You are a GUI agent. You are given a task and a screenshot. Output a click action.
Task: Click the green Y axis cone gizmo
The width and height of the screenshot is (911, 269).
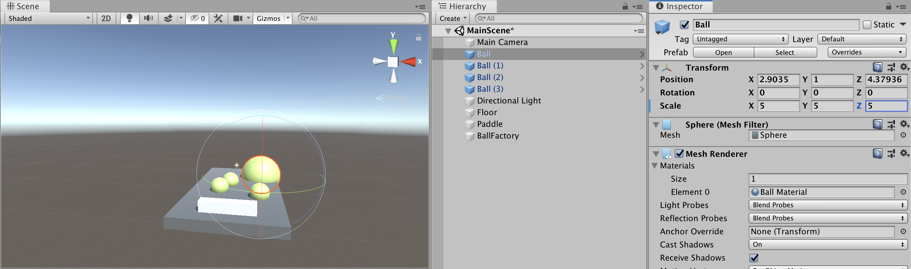coord(394,46)
